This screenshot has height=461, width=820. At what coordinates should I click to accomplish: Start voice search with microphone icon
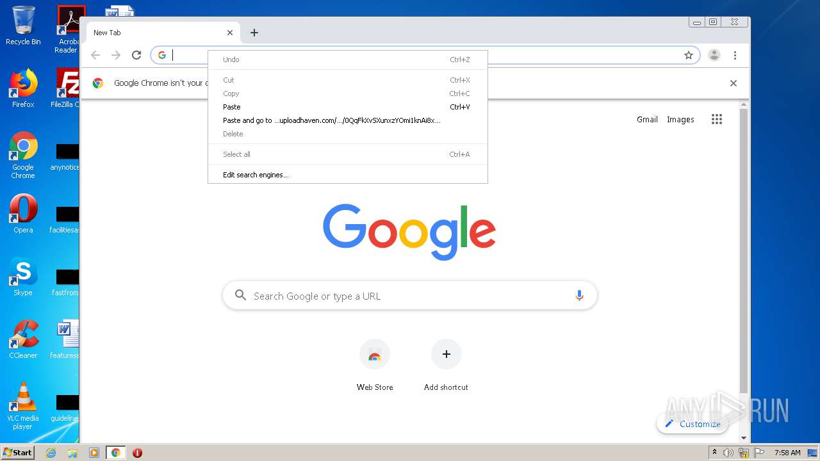579,296
